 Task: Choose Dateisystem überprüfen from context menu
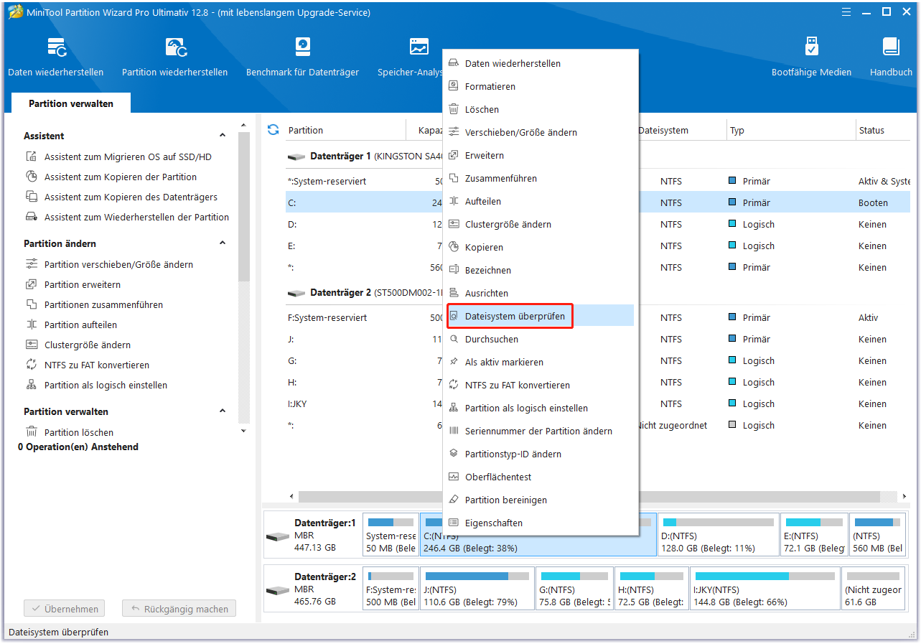[x=540, y=316]
